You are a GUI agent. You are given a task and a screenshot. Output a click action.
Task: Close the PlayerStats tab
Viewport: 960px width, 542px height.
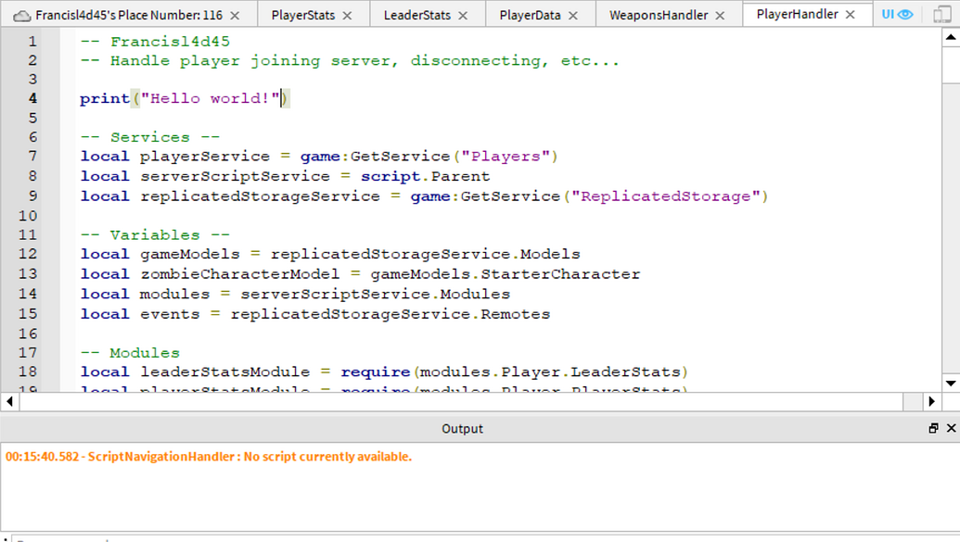347,16
